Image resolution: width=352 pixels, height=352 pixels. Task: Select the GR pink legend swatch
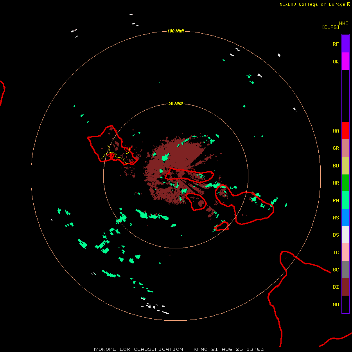point(345,148)
